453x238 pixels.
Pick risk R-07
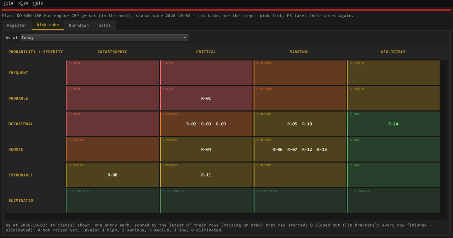[x=292, y=149]
